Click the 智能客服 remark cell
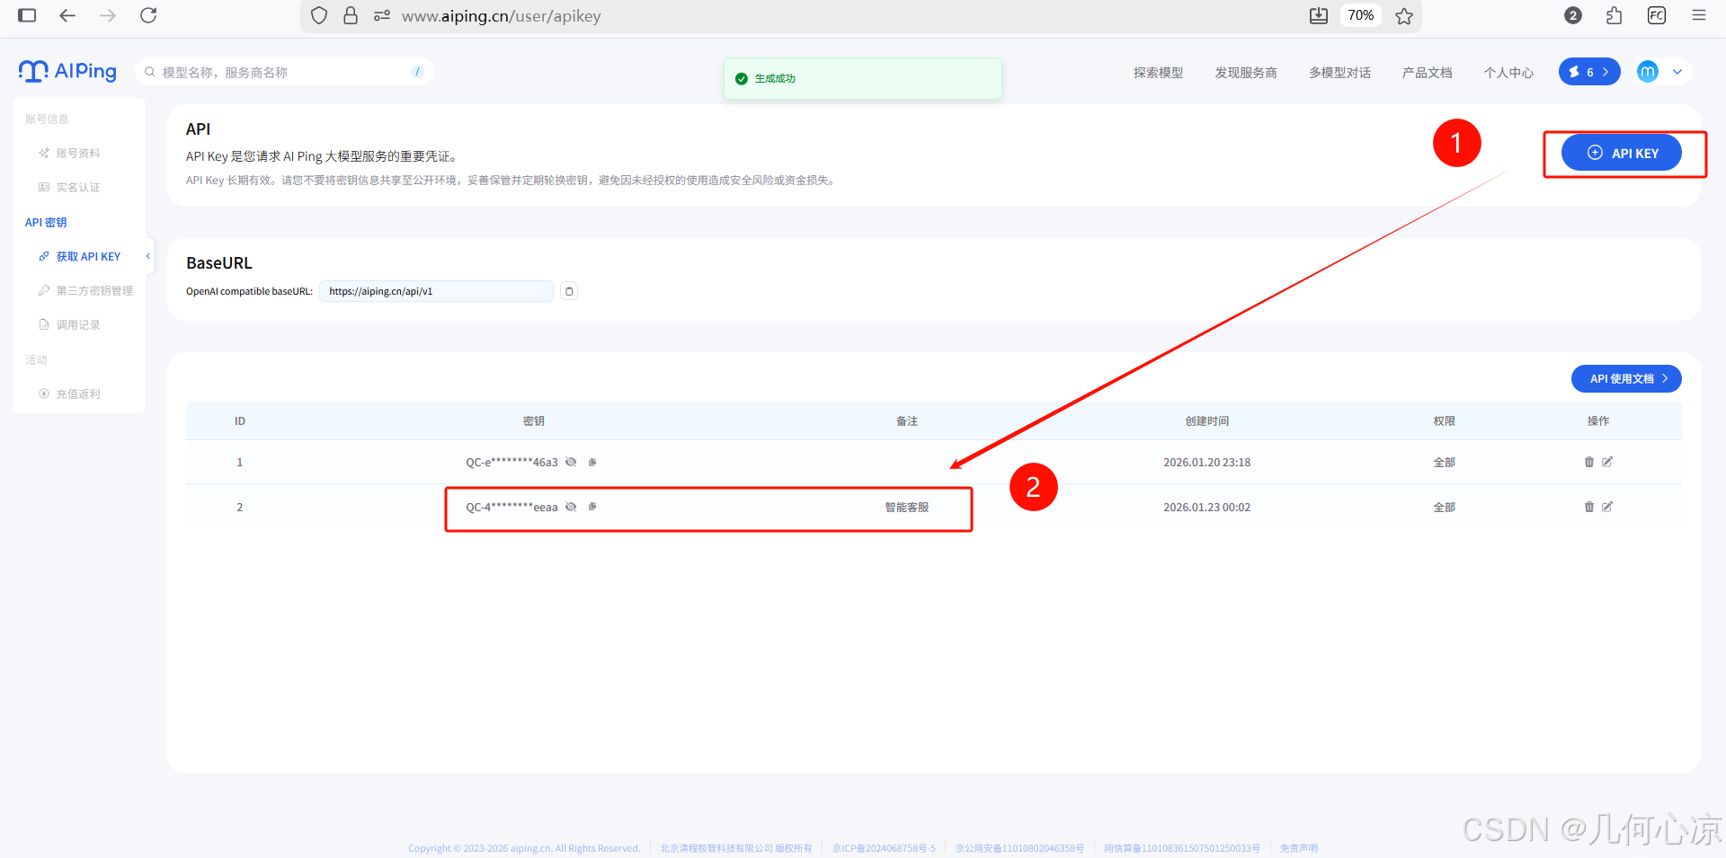 907,508
